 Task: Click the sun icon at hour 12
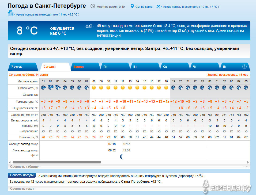point(123,87)
